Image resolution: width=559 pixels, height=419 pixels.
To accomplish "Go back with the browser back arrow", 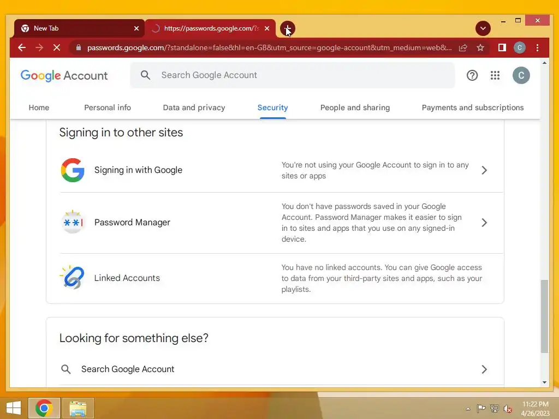I will coord(22,48).
